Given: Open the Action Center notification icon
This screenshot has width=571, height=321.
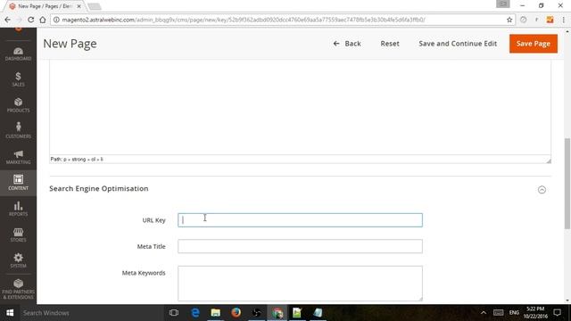Looking at the screenshot, I should [x=557, y=313].
